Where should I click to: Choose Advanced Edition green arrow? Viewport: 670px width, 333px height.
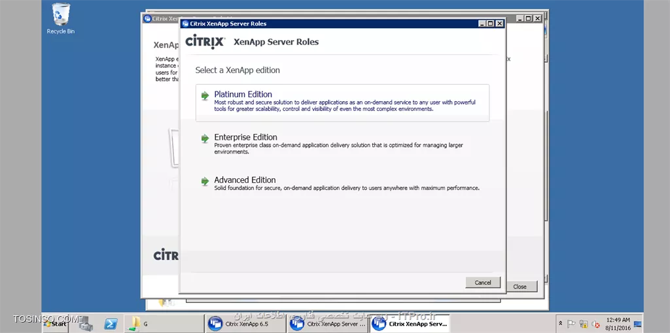click(205, 182)
